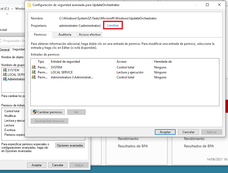This screenshot has width=228, height=173.
Task: Click 'Rendimiento' in the right Server Manager tile
Action: tap(194, 139)
